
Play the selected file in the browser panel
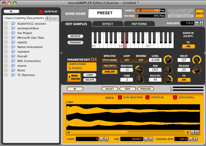point(11,11)
